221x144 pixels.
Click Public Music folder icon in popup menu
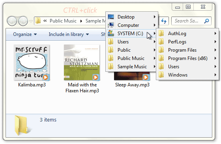[x=111, y=58]
